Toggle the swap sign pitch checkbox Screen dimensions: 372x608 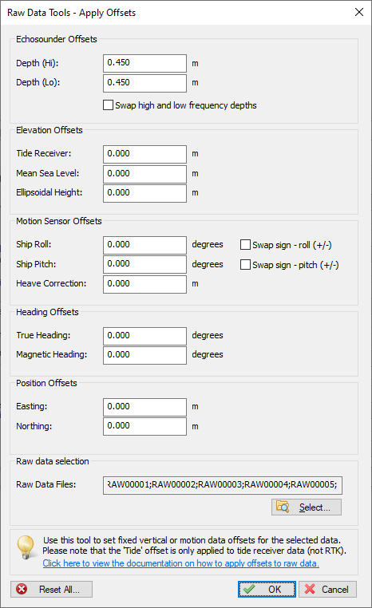coord(245,264)
